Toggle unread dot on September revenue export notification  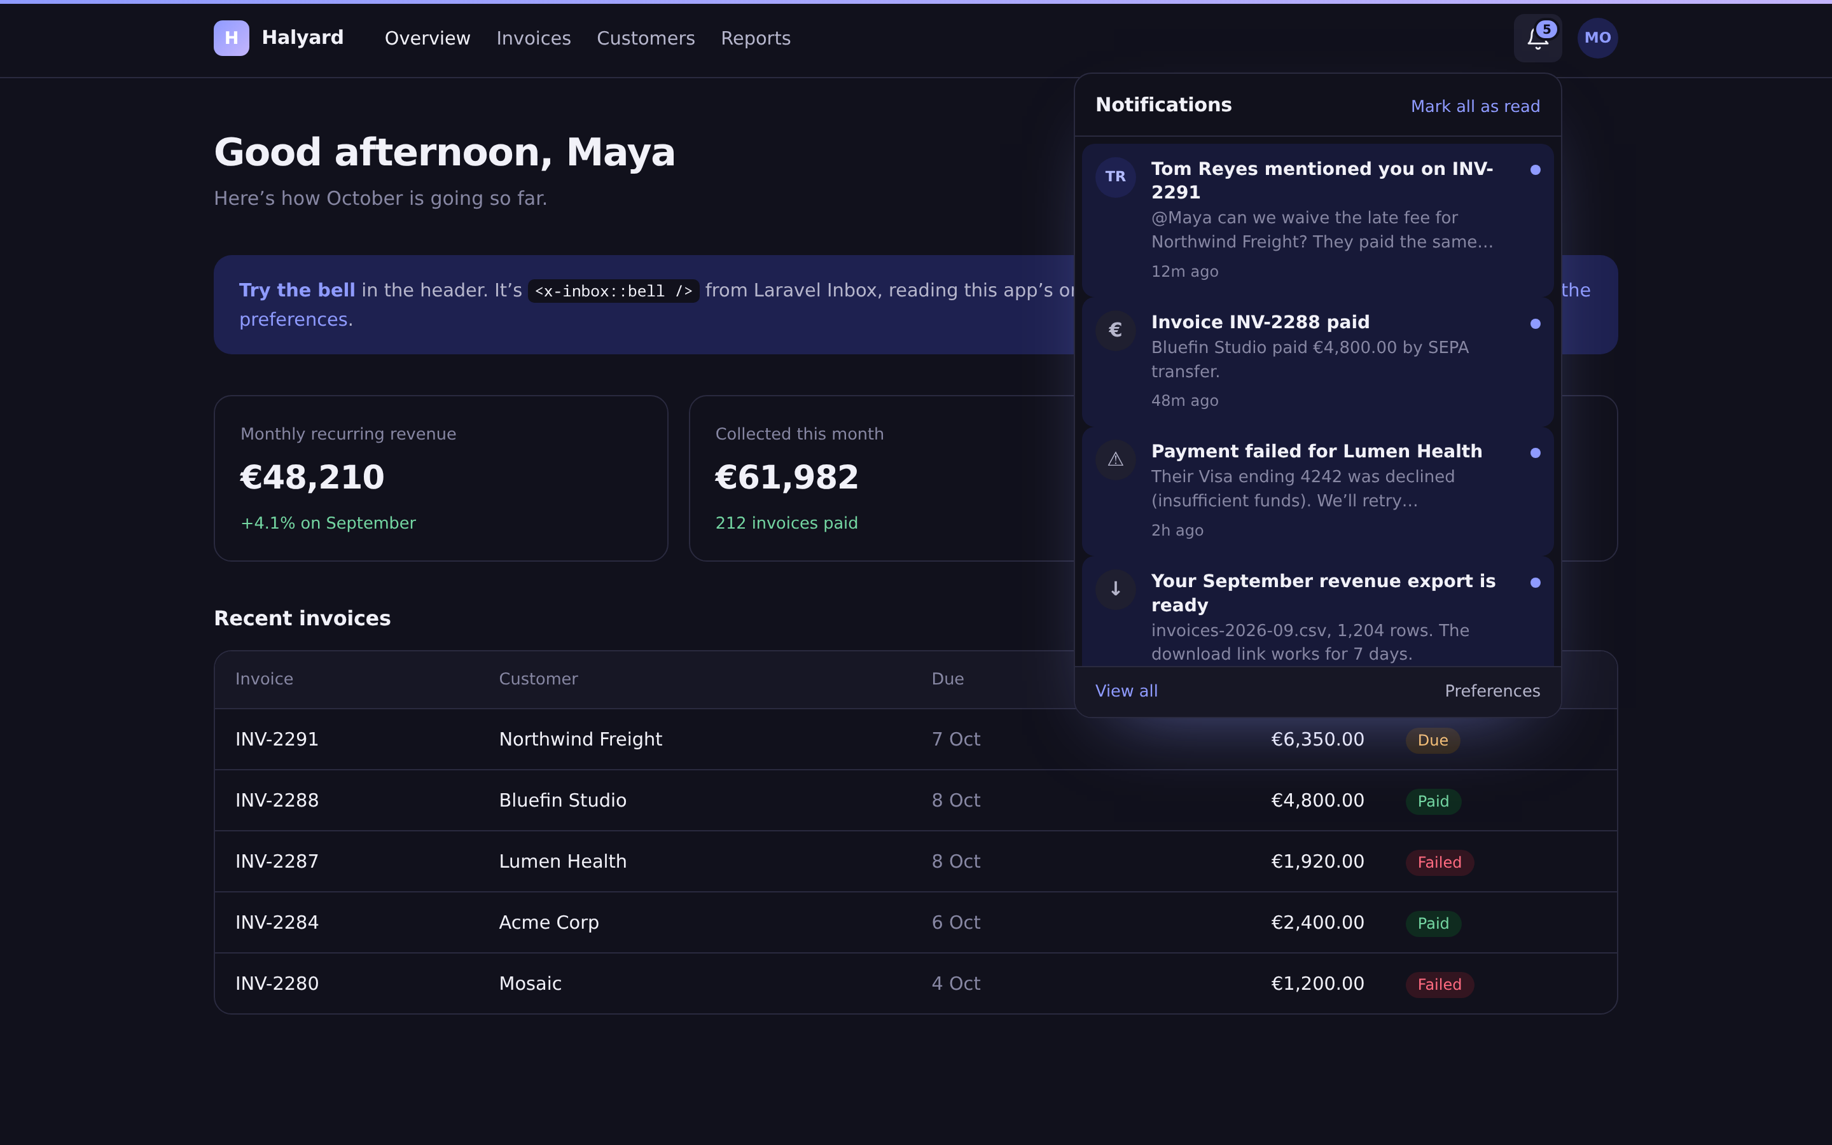[x=1535, y=582]
